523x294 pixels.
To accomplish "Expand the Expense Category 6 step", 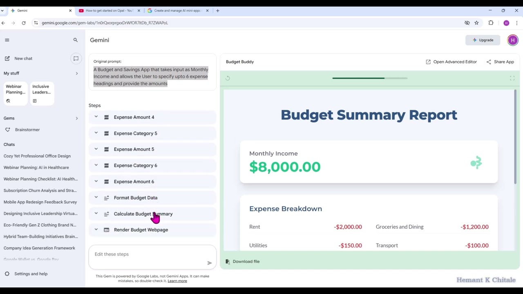I will pos(96,165).
